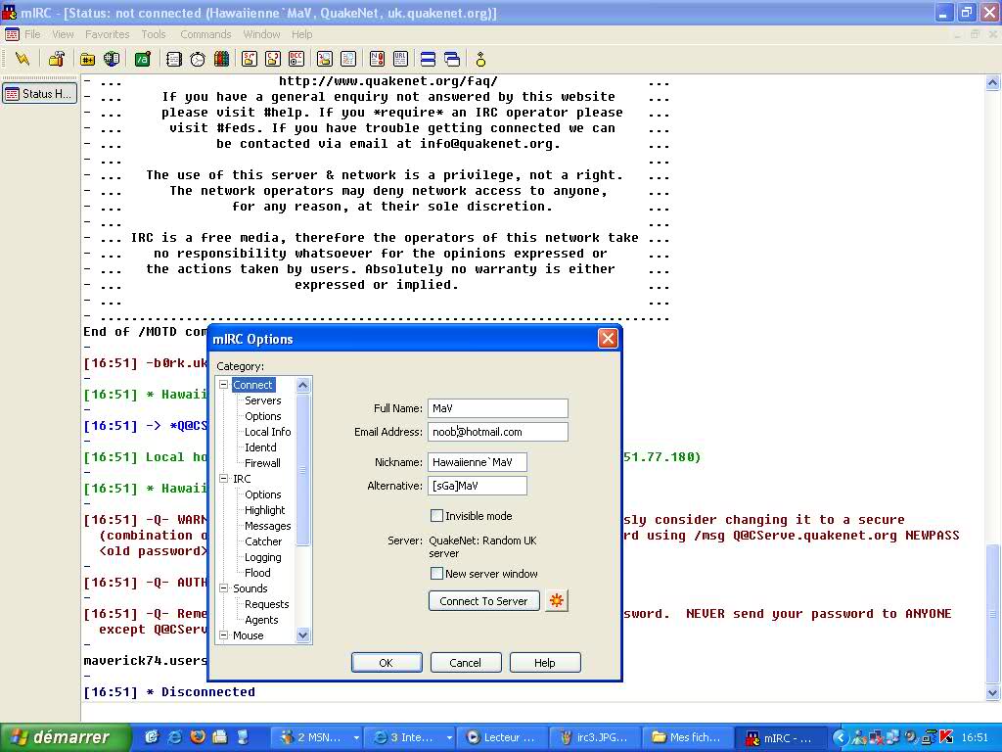Click the status window scroll-up arrow
Viewport: 1002px width, 752px height.
992,82
